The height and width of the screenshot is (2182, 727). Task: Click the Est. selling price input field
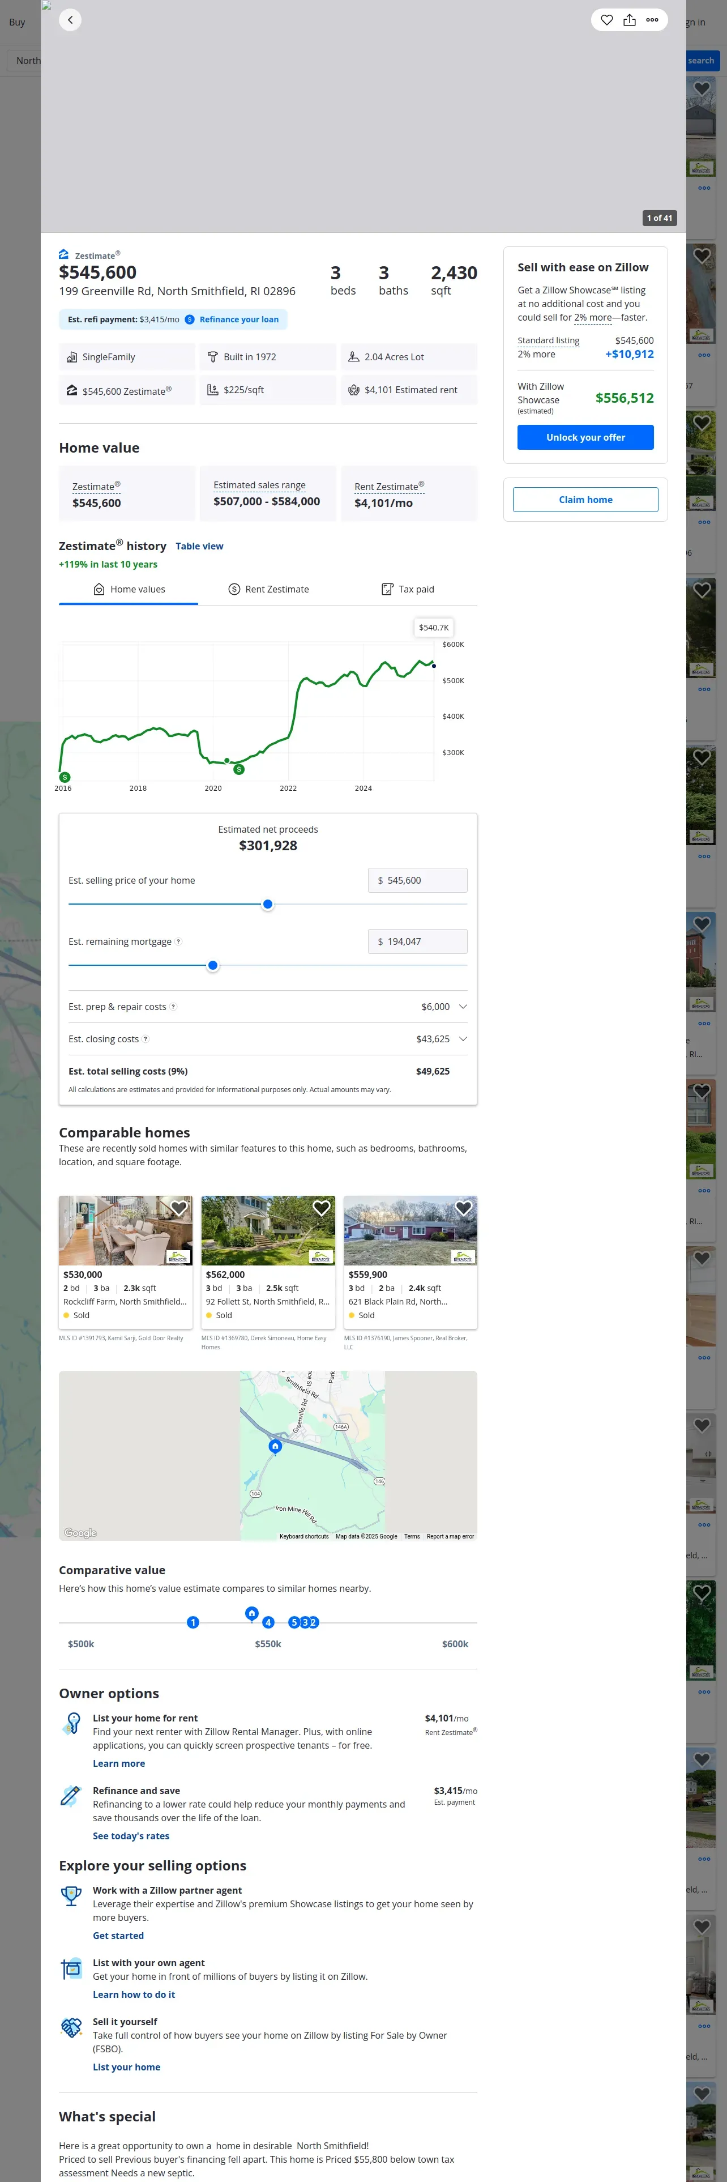[x=417, y=880]
